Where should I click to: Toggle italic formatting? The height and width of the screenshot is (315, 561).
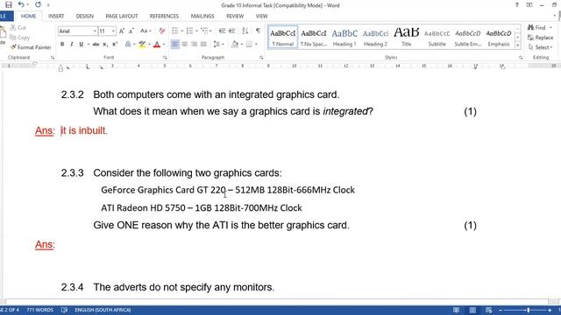(72, 45)
